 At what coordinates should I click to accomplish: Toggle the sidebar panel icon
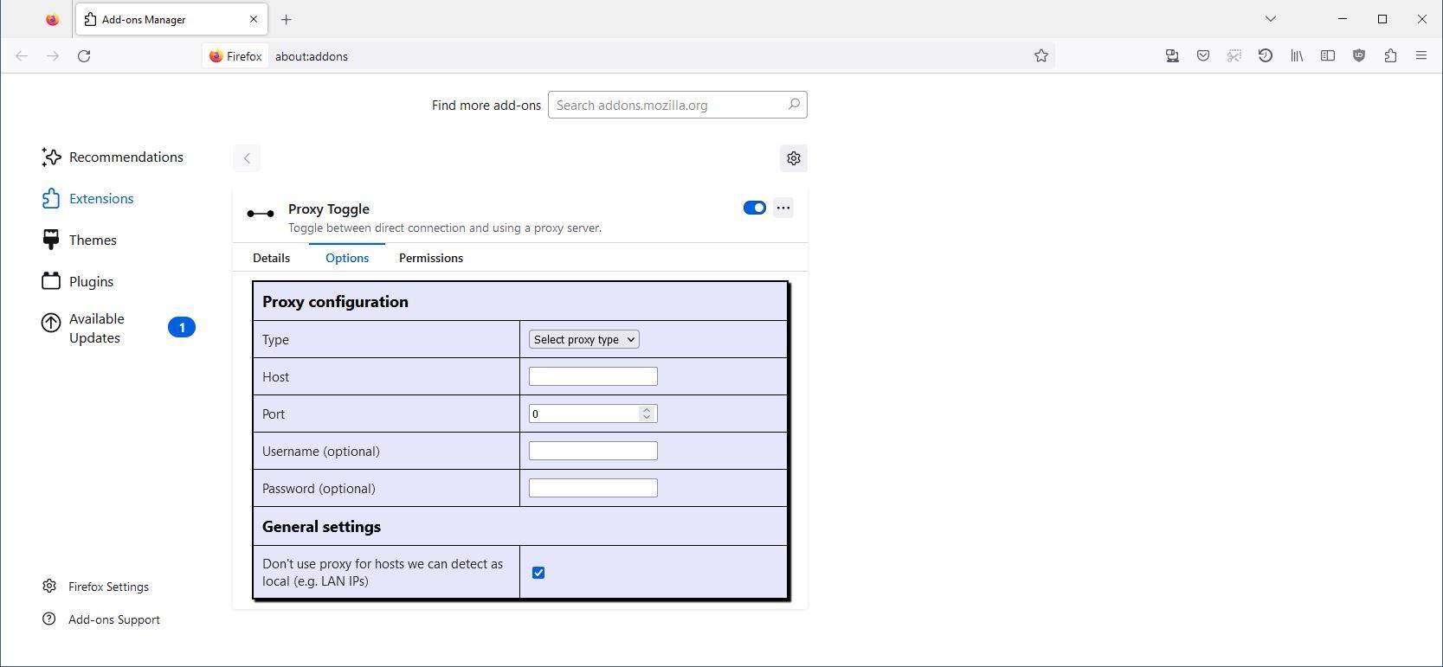point(1328,56)
